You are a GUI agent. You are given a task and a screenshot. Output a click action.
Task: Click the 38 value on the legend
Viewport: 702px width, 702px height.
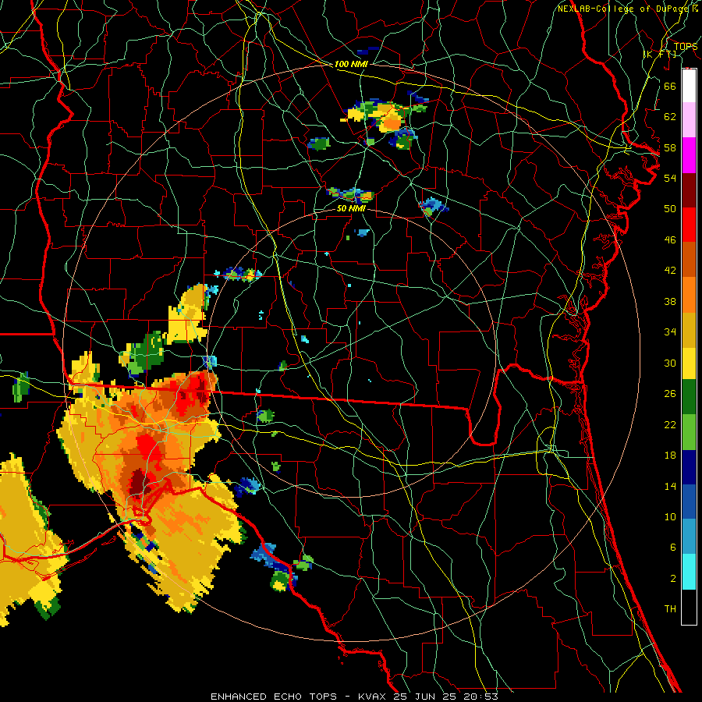click(x=670, y=301)
